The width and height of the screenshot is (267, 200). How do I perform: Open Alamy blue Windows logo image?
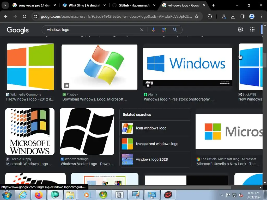(187, 67)
